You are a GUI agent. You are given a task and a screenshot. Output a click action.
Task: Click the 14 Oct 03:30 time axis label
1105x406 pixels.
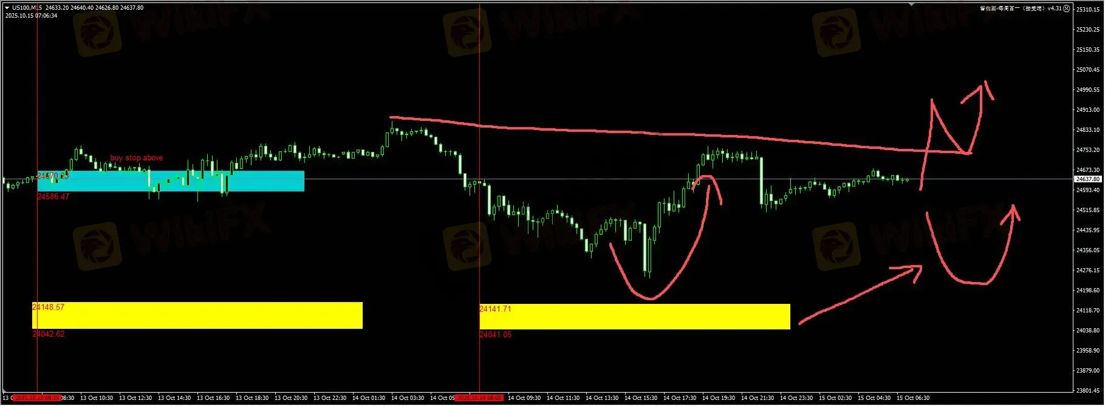point(408,398)
